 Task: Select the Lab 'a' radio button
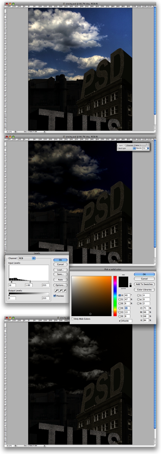click(x=138, y=299)
